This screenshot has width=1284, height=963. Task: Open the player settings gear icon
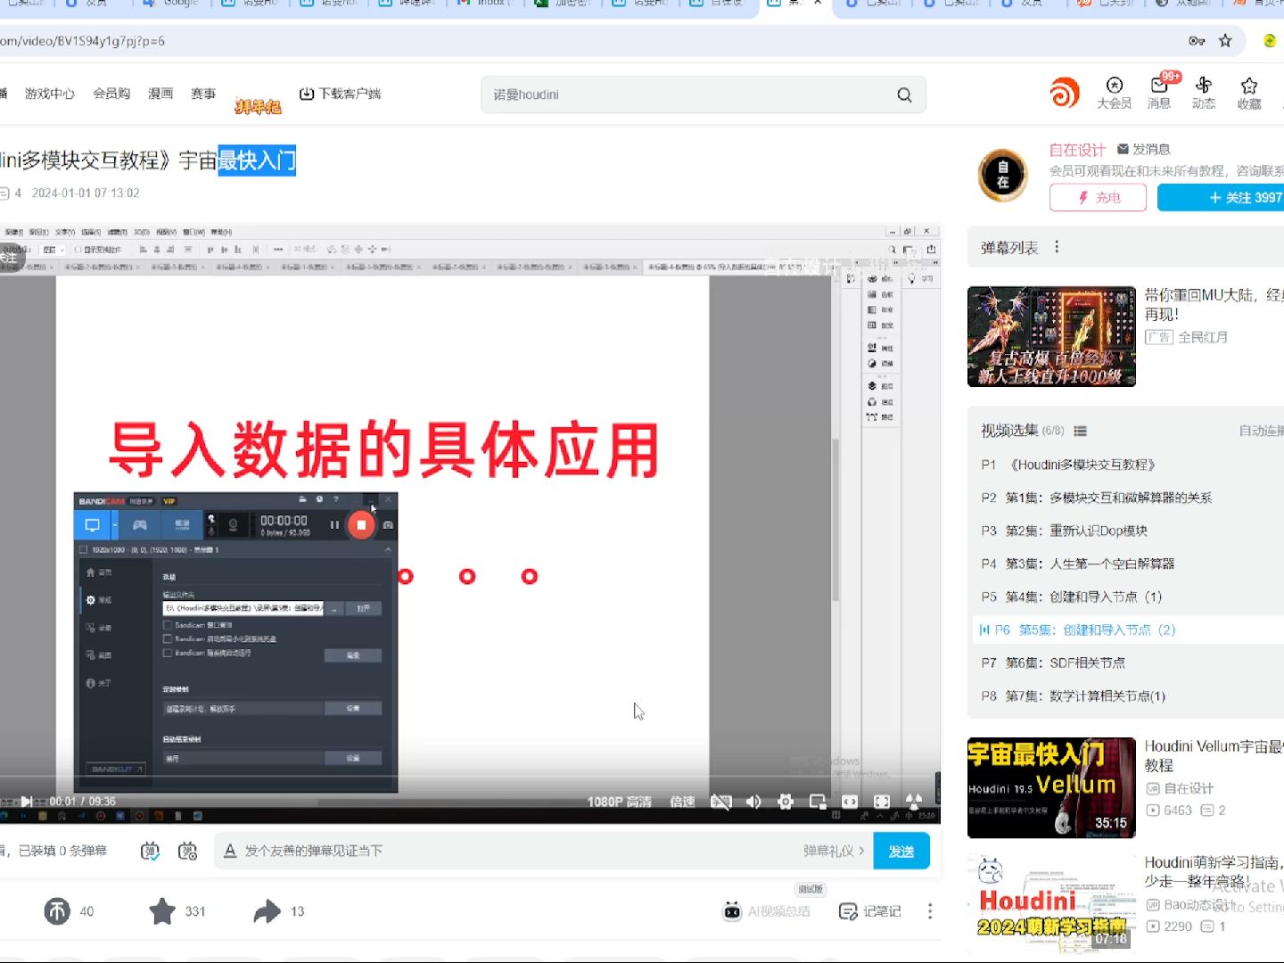click(x=785, y=802)
